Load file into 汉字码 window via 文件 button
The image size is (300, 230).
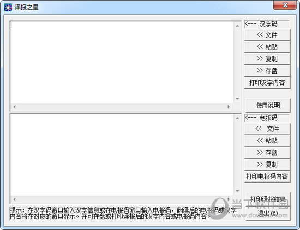[x=267, y=35]
